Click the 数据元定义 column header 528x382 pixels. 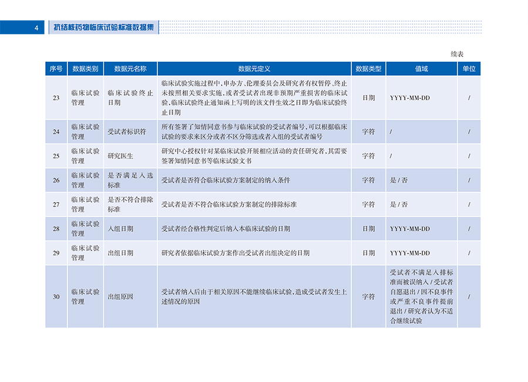click(254, 69)
